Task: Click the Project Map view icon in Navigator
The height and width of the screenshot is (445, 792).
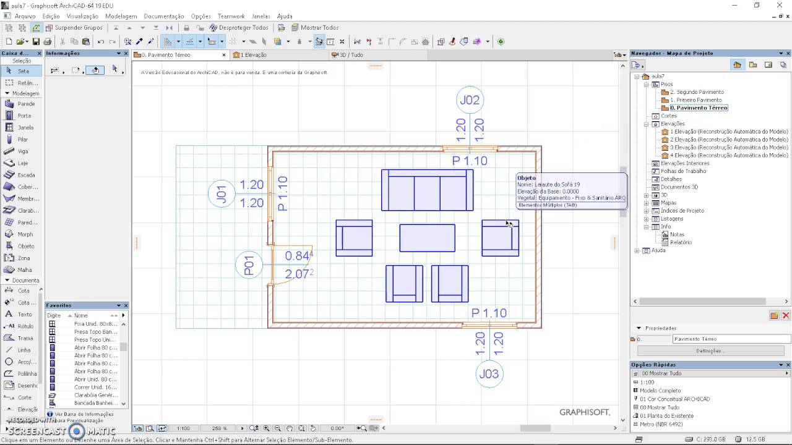Action: [x=737, y=65]
